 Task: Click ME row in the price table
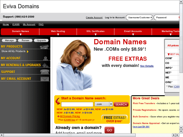[x=172, y=77]
